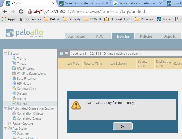Select Data Filtering log entry

click(26, 78)
